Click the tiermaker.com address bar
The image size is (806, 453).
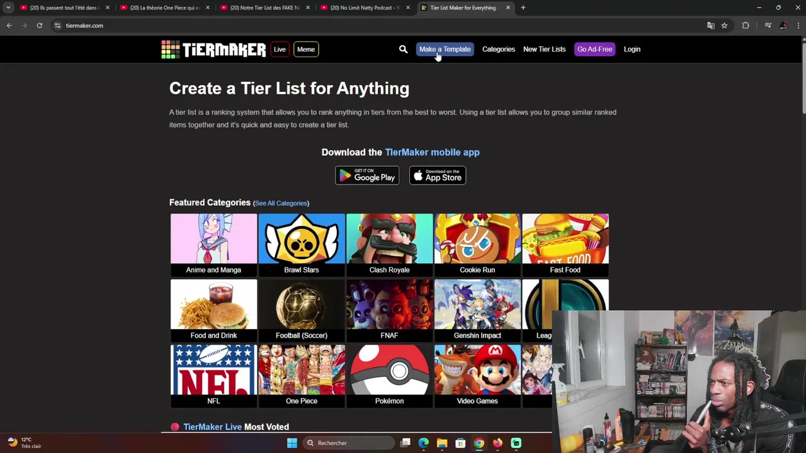click(378, 25)
